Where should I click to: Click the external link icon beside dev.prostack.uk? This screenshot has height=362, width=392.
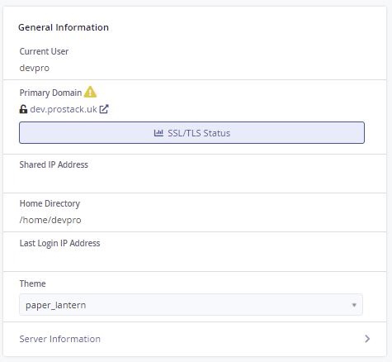pyautogui.click(x=104, y=109)
